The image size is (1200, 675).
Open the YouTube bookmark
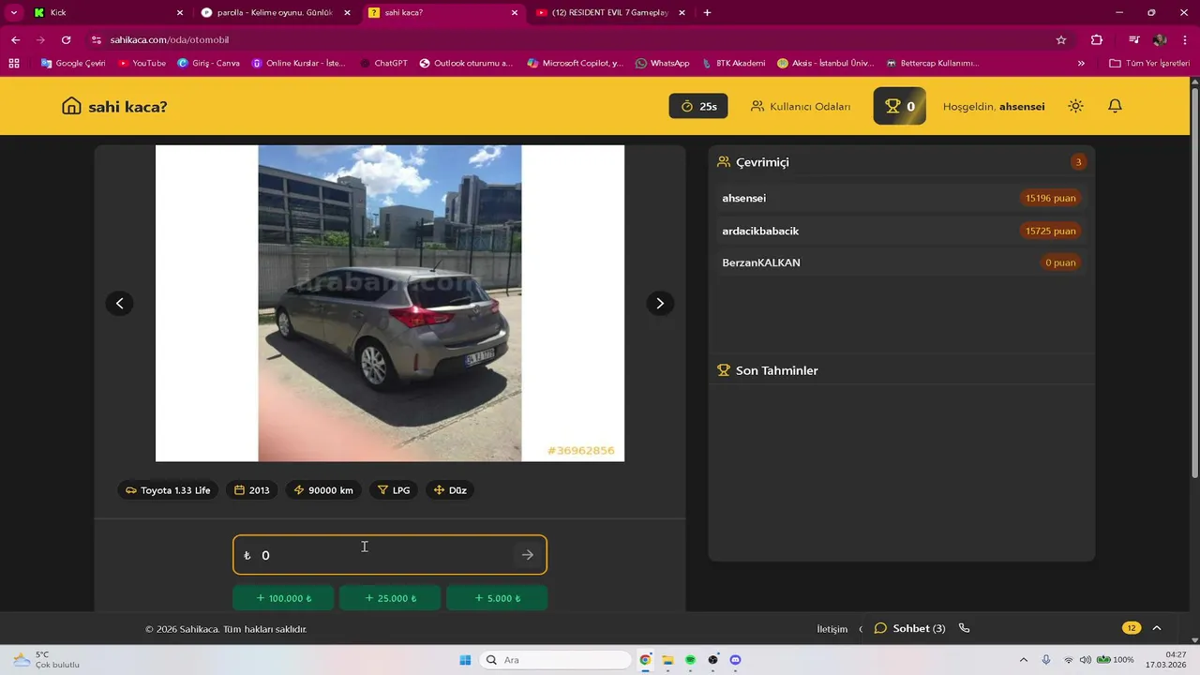[x=142, y=63]
